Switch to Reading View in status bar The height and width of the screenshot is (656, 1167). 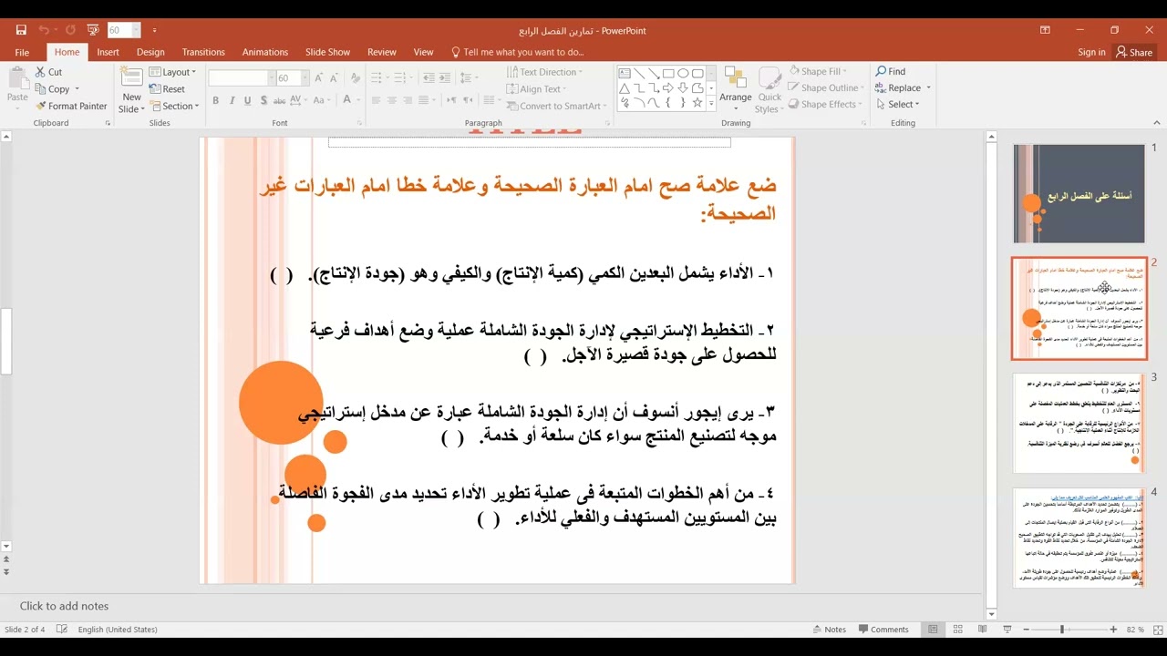point(982,630)
